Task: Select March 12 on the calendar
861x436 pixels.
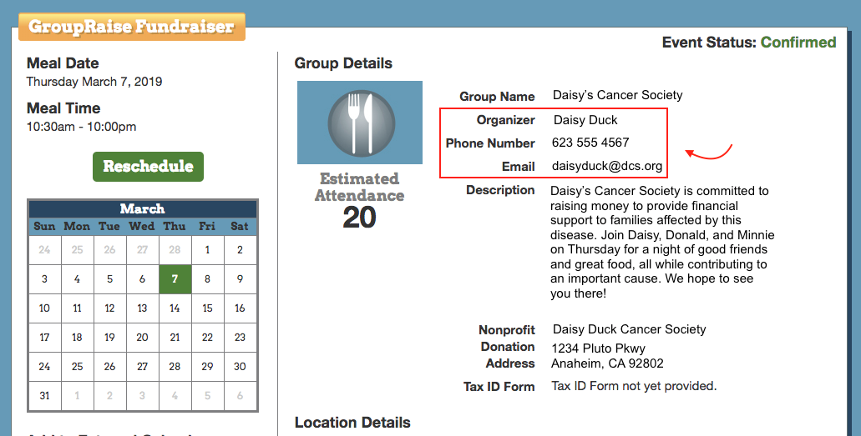Action: [109, 308]
